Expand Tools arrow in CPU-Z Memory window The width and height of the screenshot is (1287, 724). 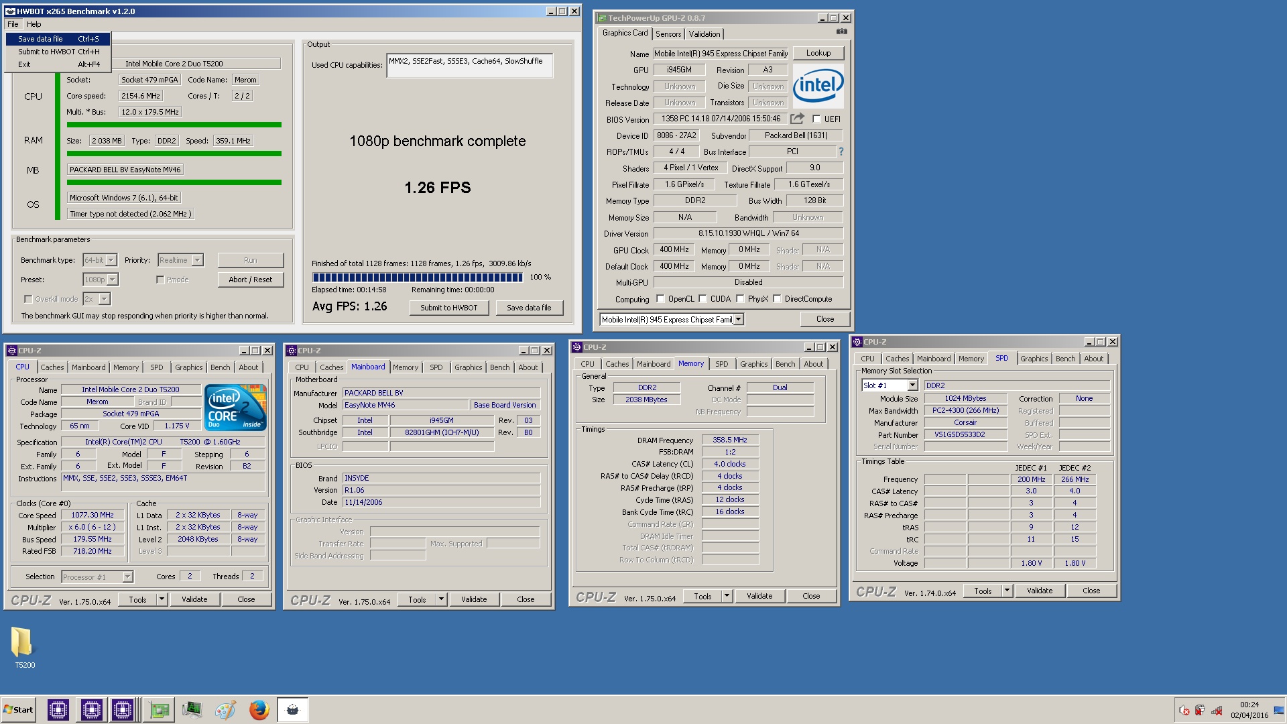click(x=726, y=596)
